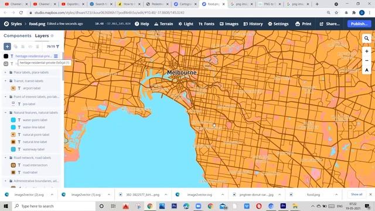
Task: Click the Windows Start button
Action: pyautogui.click(x=6, y=206)
